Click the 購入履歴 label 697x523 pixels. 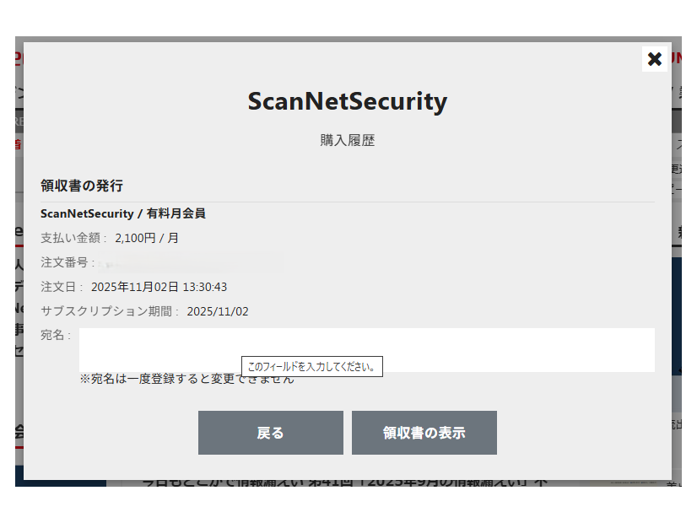[348, 140]
